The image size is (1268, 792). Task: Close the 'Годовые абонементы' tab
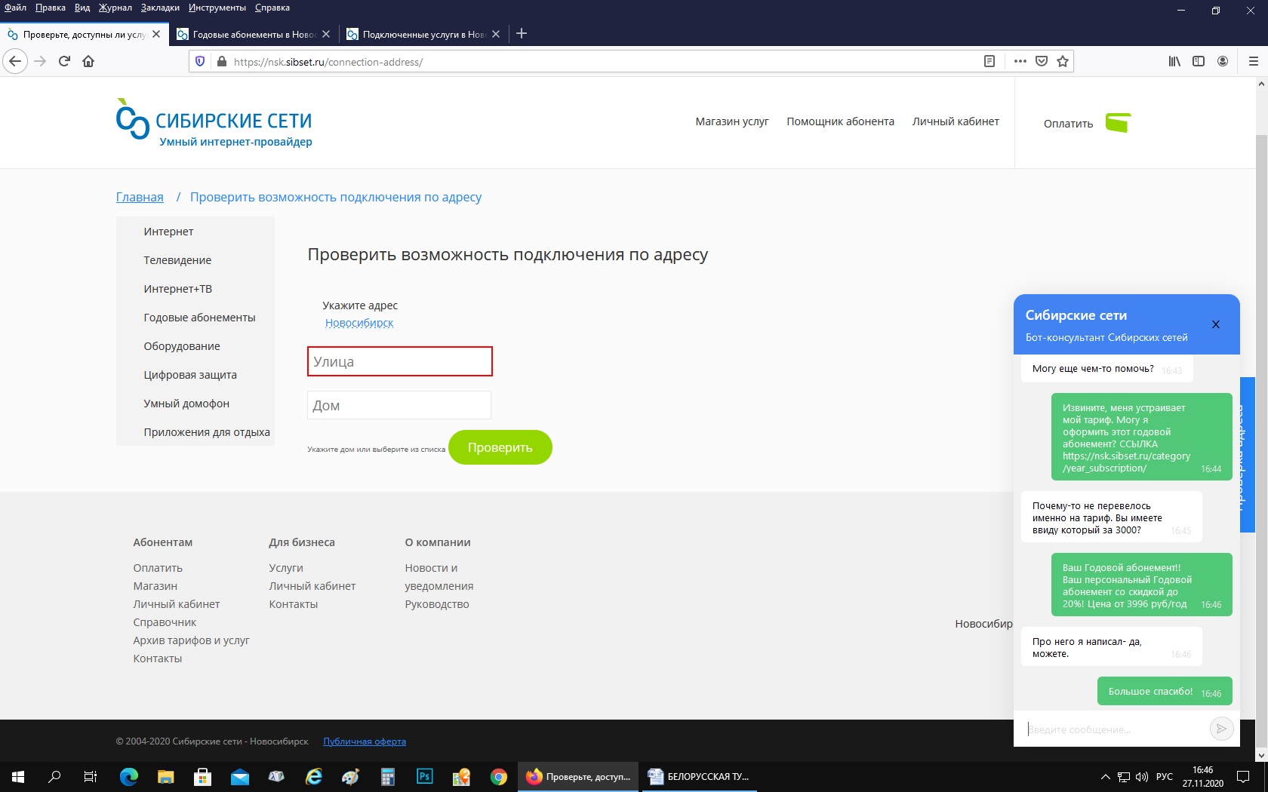326,34
